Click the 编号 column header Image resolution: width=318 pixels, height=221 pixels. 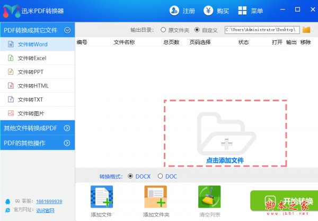[82, 42]
